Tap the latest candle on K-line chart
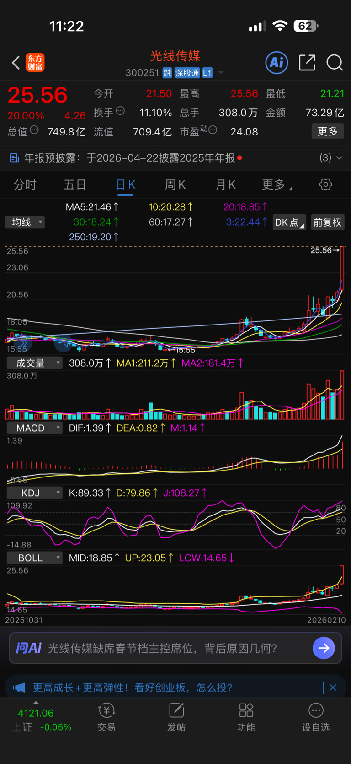This screenshot has width=351, height=764. click(342, 269)
